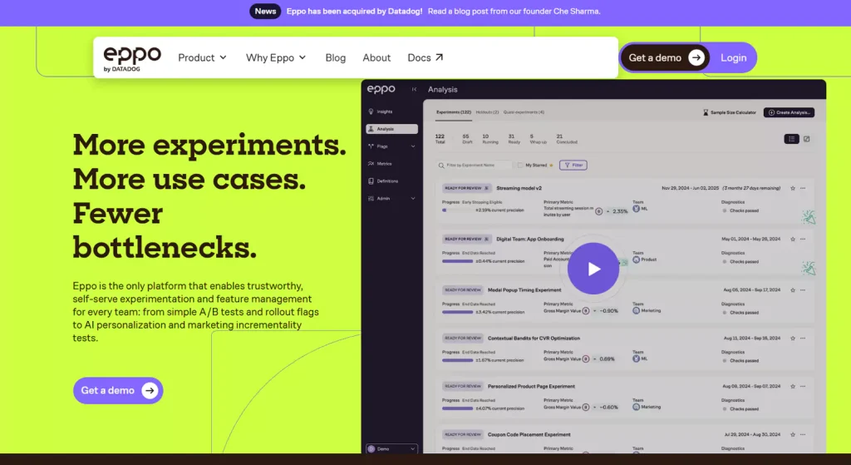The image size is (851, 465).
Task: Open the Contextual Bandits for CVR Optimization title
Action: (534, 338)
